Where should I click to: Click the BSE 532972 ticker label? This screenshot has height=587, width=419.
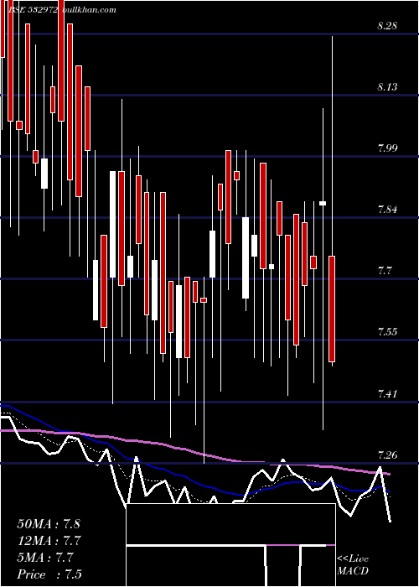33,10
